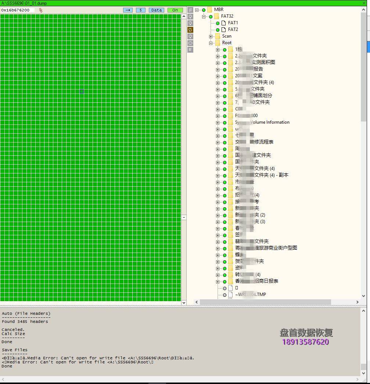The width and height of the screenshot is (370, 384).
Task: Click the green status circle of MBR
Action: 204,10
